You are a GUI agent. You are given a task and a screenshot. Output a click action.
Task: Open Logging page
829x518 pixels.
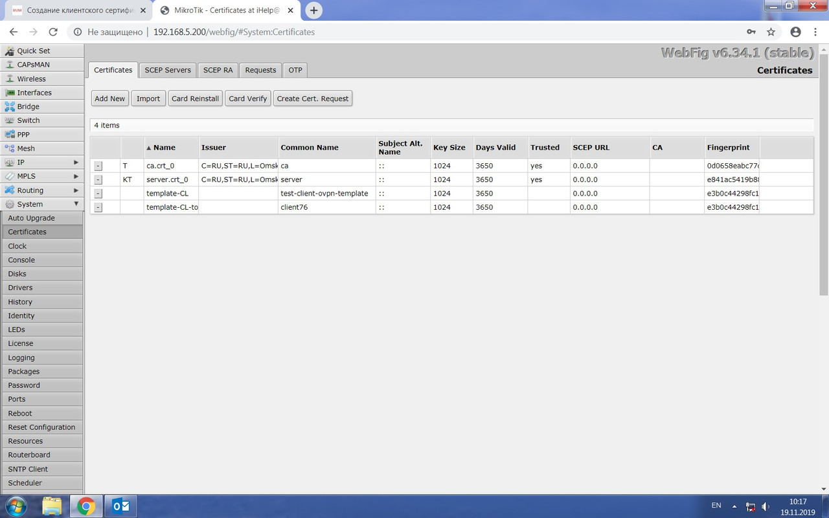(x=41, y=357)
